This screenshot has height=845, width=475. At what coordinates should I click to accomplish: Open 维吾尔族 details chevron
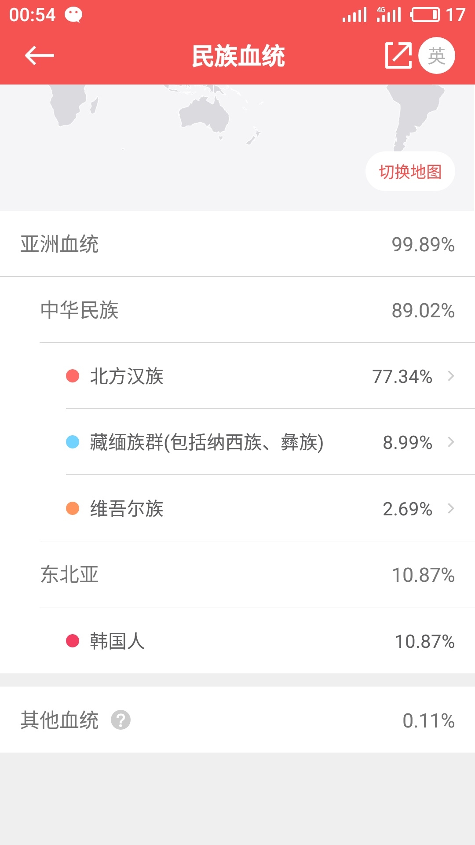pos(451,509)
